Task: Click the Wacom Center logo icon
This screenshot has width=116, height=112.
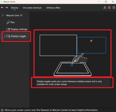Action: click(2, 2)
